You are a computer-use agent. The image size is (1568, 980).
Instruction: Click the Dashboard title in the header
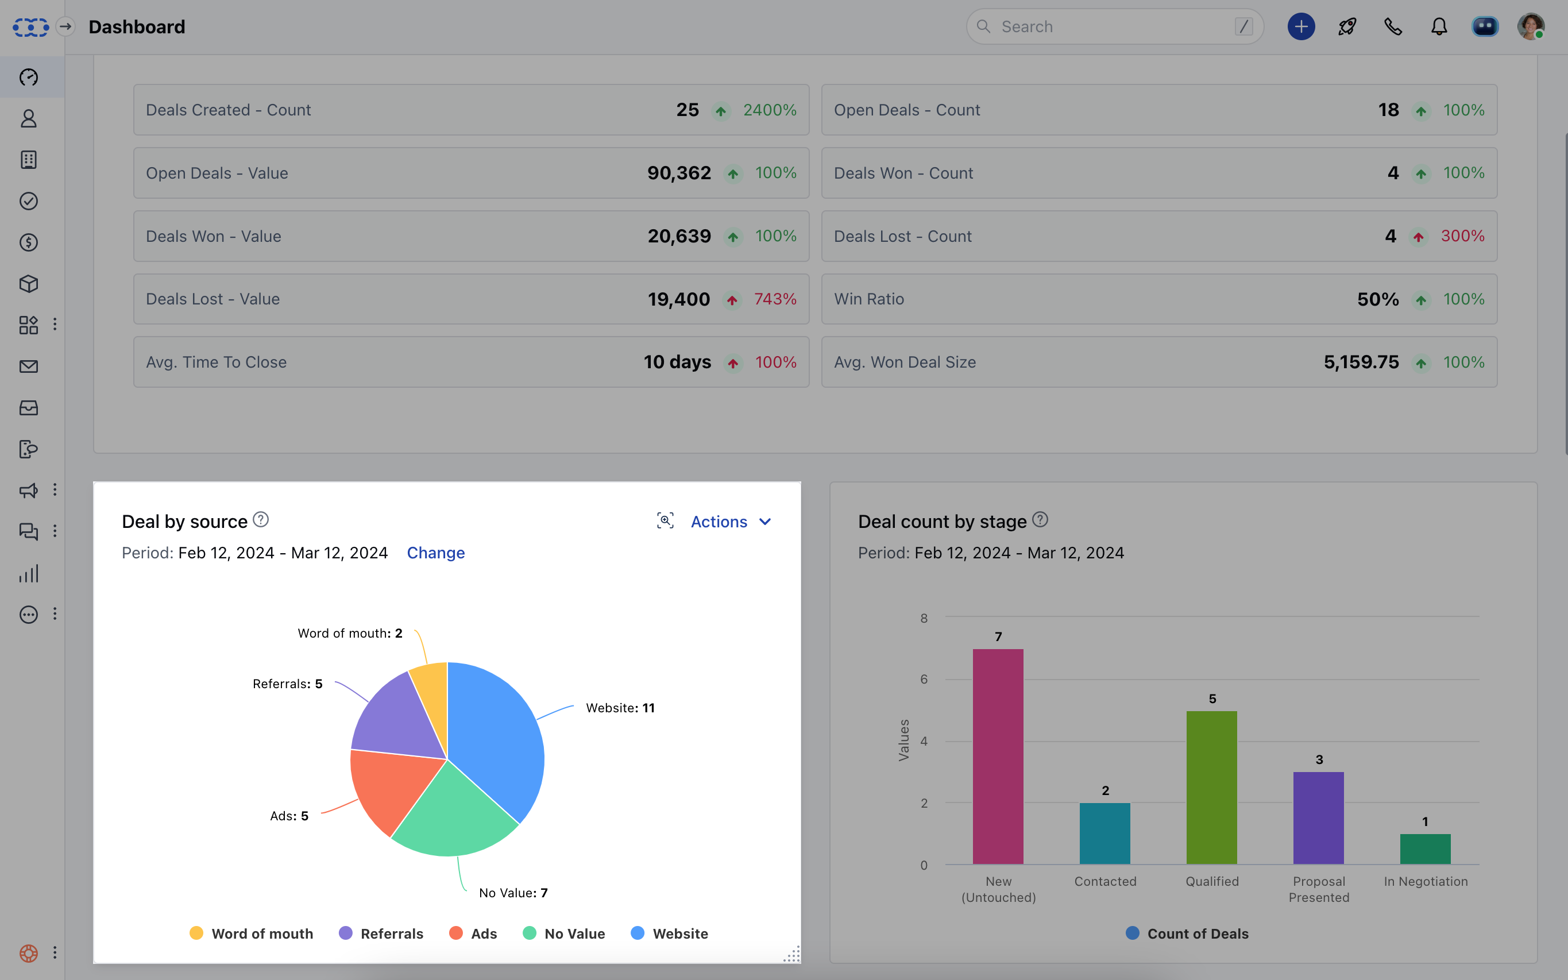137,26
